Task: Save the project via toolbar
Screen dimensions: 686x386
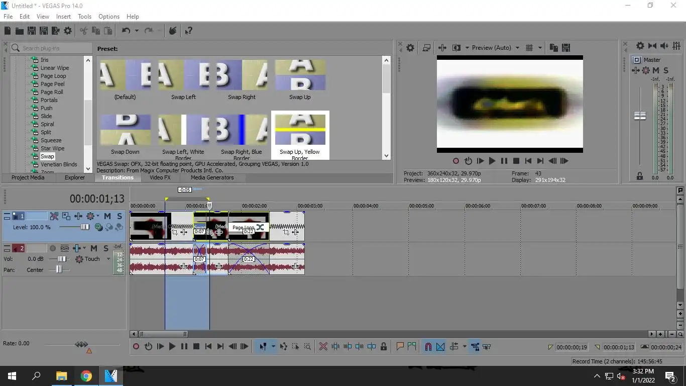Action: [31, 31]
